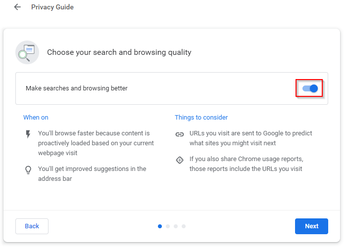This screenshot has width=348, height=251.
Task: Click the diamond usage reports icon
Action: (180, 160)
